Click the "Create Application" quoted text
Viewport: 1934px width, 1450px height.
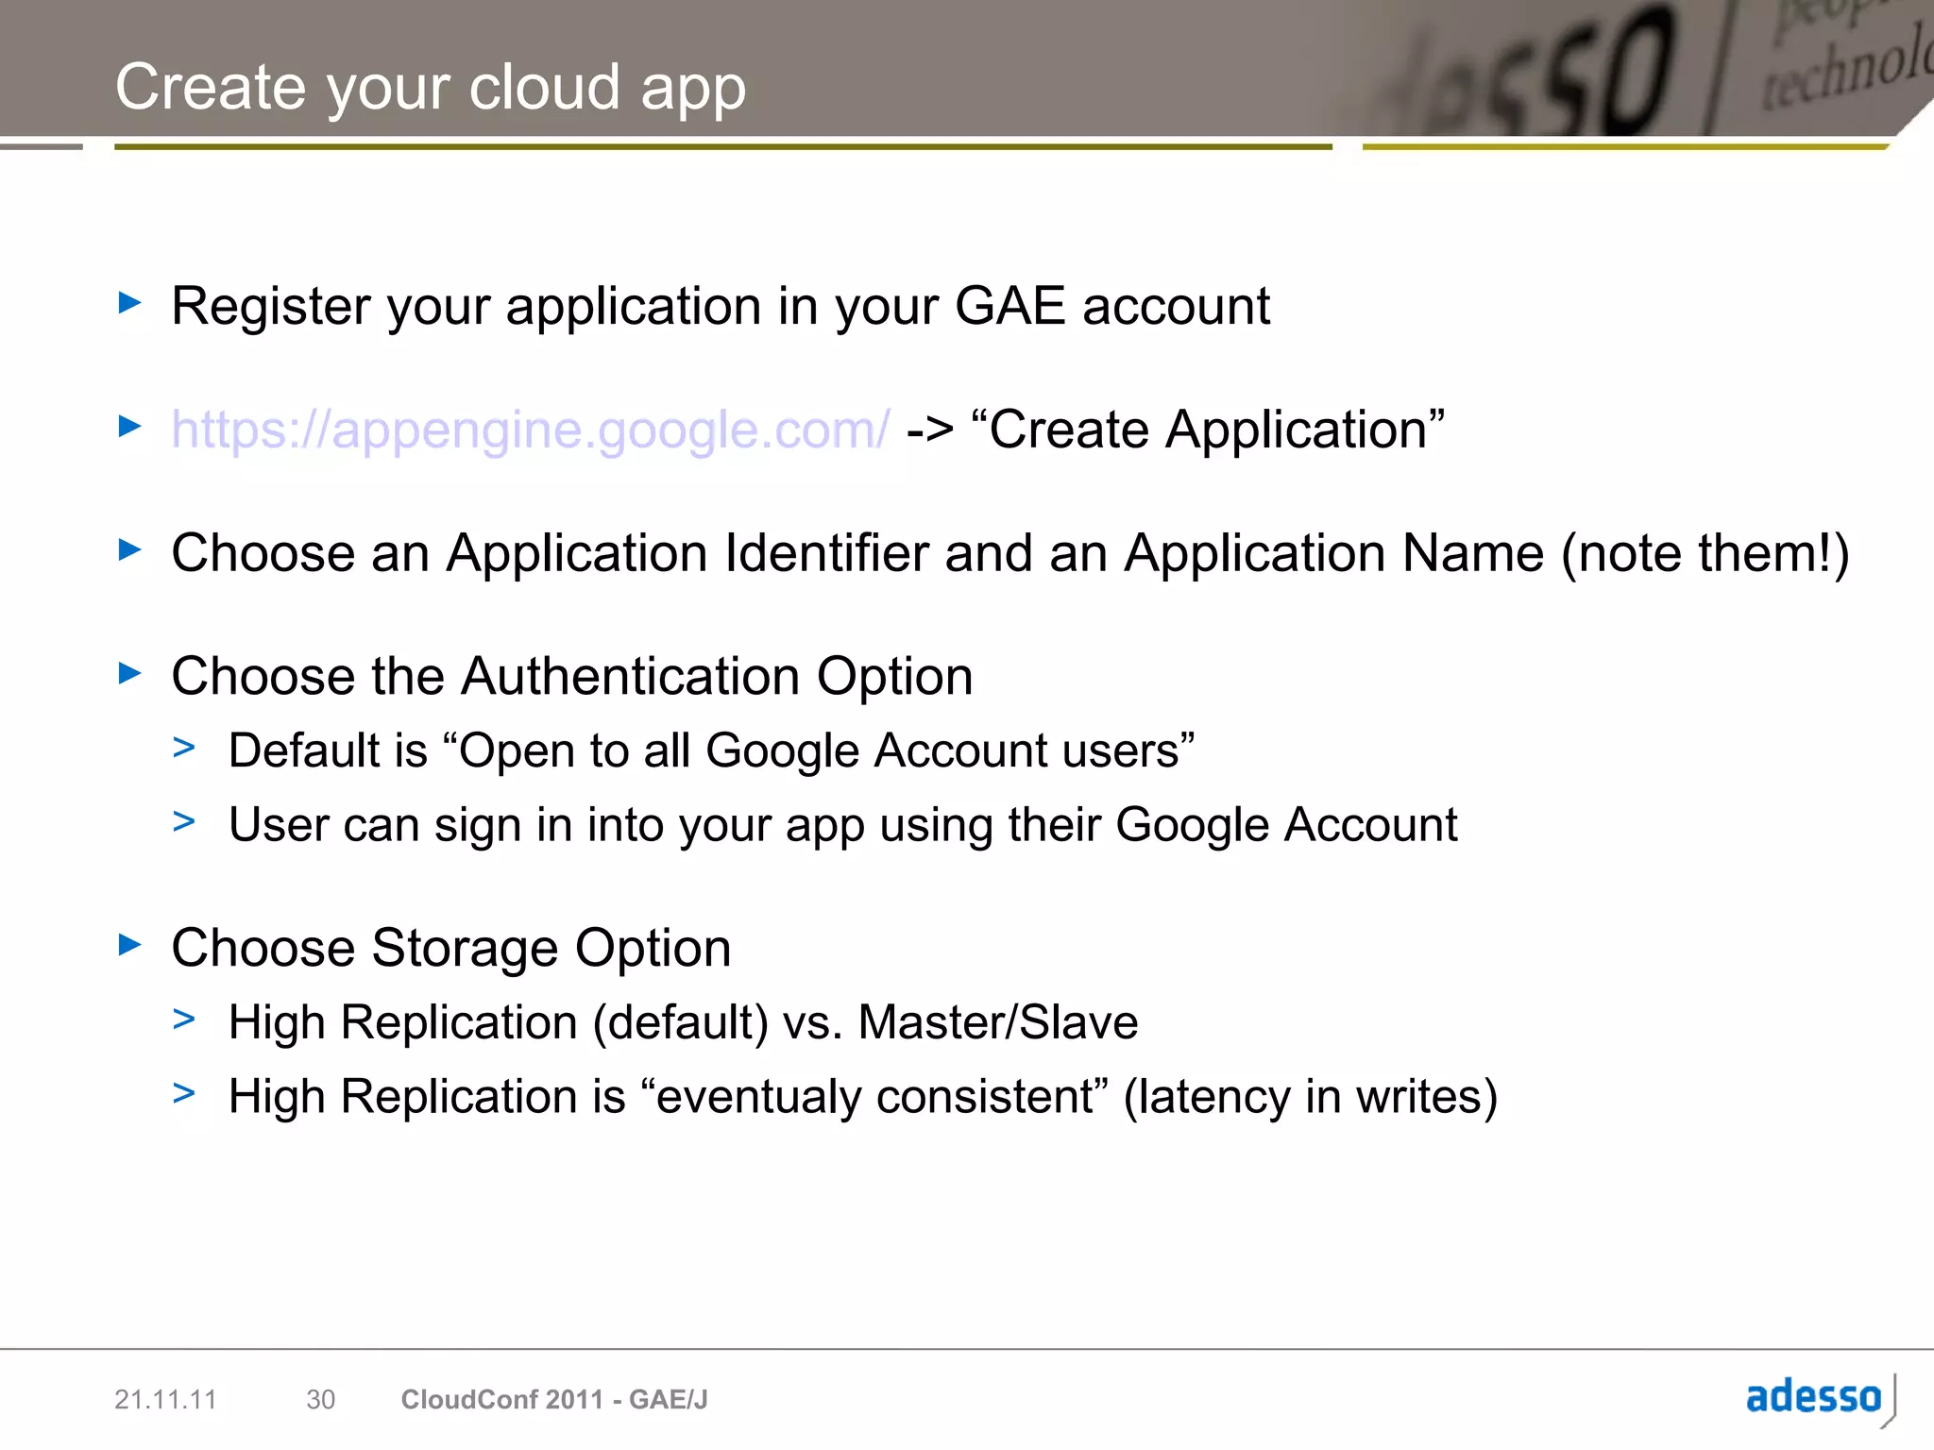pyautogui.click(x=1208, y=430)
